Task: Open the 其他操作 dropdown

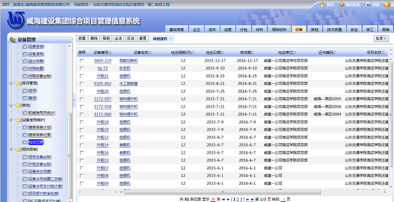Action: tap(162, 39)
